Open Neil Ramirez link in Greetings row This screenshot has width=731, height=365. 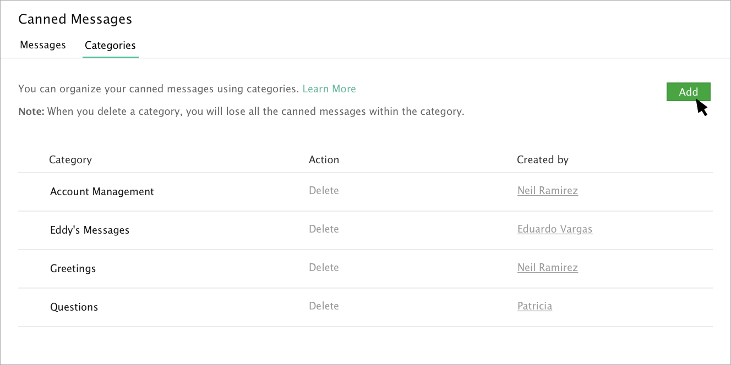[548, 268]
